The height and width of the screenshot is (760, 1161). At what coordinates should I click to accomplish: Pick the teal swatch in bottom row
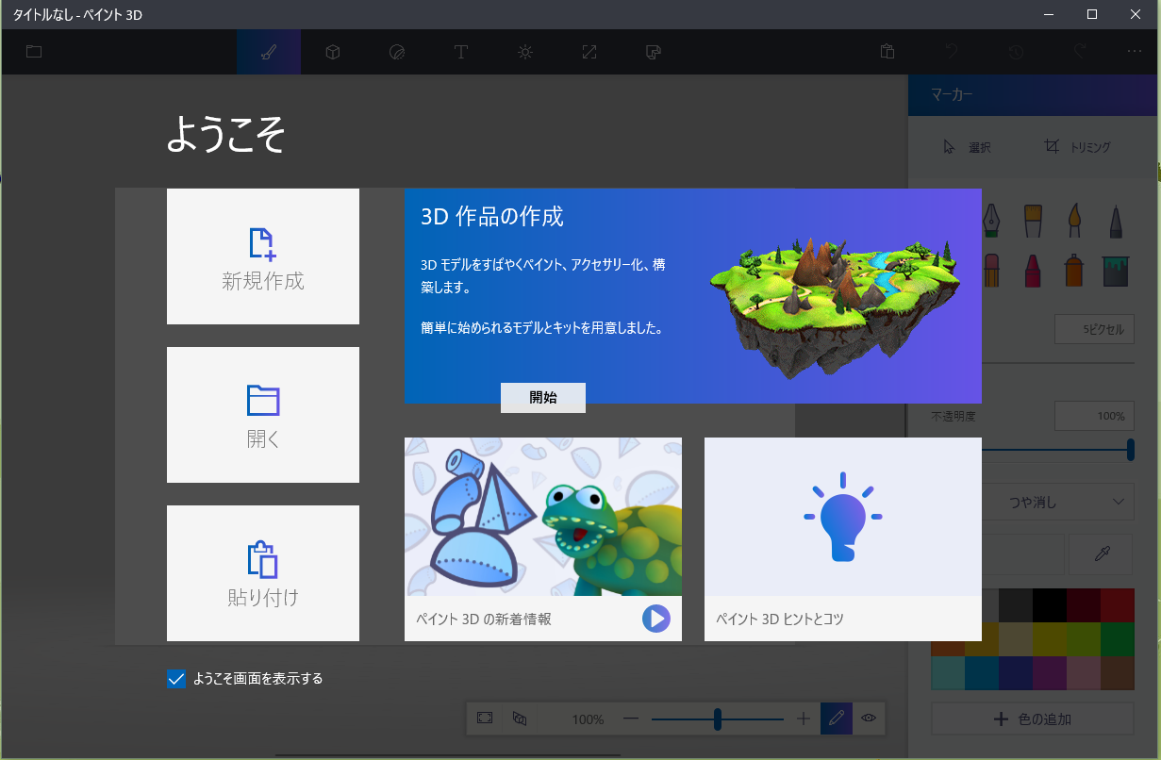pyautogui.click(x=948, y=672)
